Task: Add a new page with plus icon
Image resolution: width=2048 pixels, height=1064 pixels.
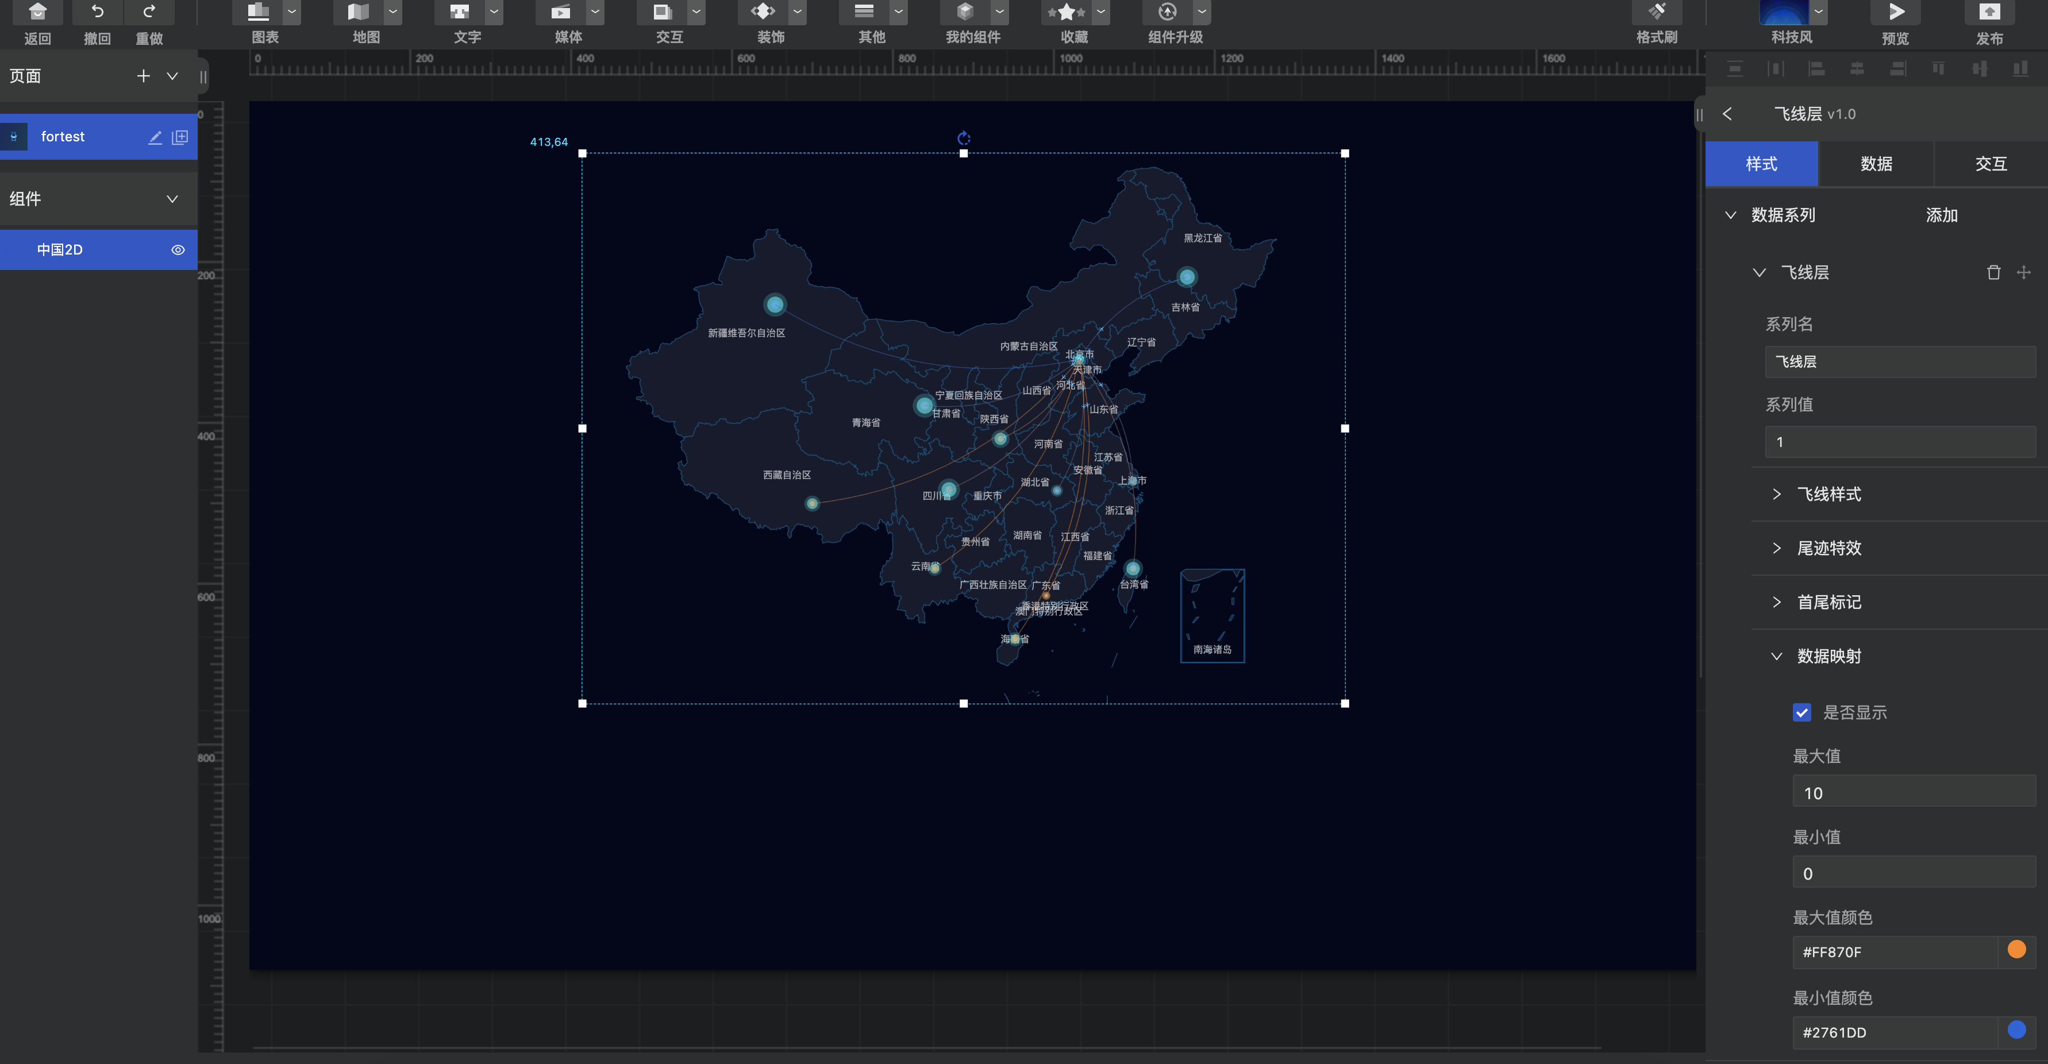Action: click(x=143, y=75)
